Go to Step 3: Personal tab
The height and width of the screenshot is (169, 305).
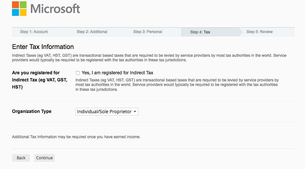pos(148,32)
